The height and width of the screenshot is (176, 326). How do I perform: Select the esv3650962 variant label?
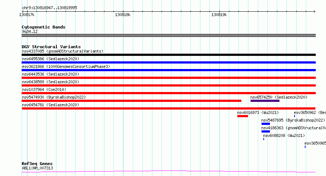click(310, 112)
